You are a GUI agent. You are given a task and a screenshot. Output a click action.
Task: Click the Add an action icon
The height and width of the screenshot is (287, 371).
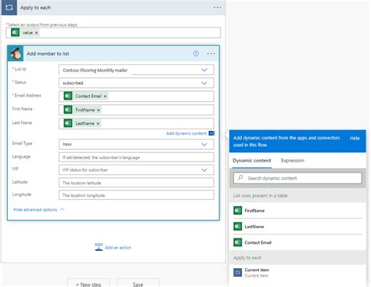(99, 247)
